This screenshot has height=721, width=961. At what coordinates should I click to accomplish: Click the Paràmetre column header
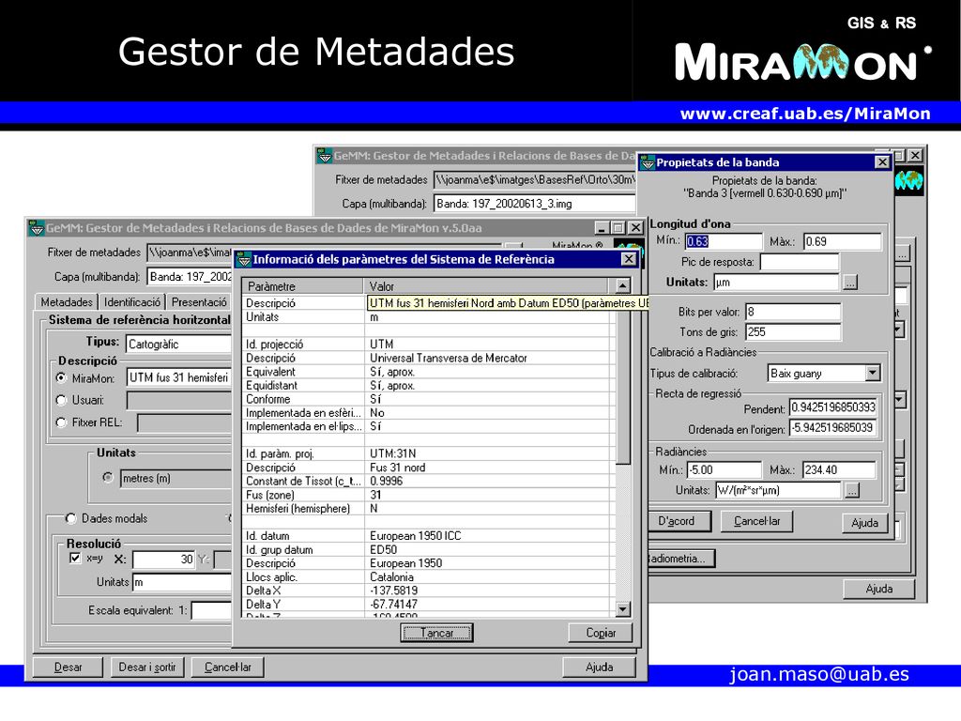pos(303,286)
